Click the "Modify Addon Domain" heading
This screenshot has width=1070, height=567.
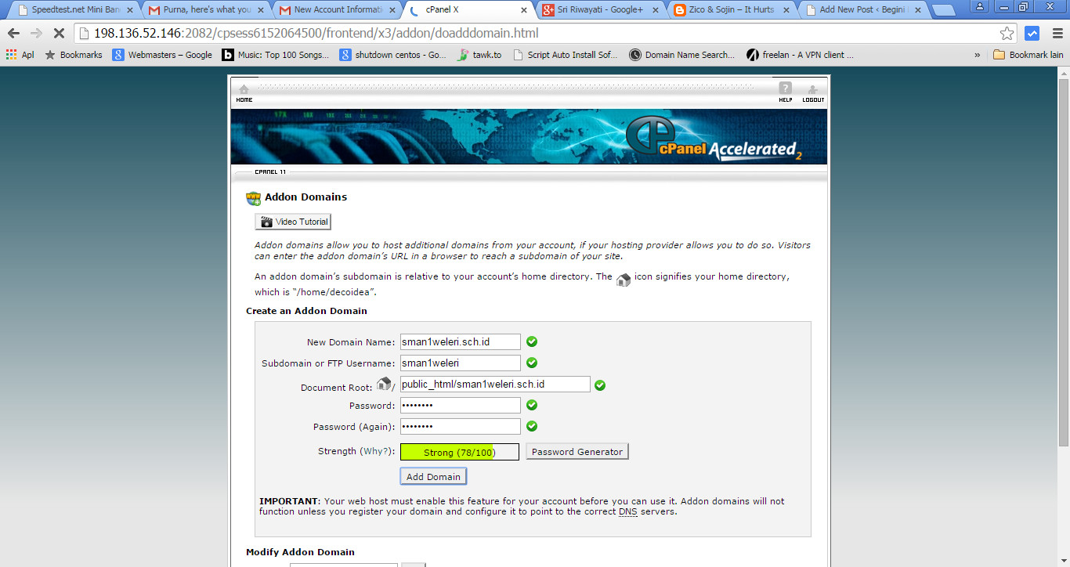[x=300, y=552]
